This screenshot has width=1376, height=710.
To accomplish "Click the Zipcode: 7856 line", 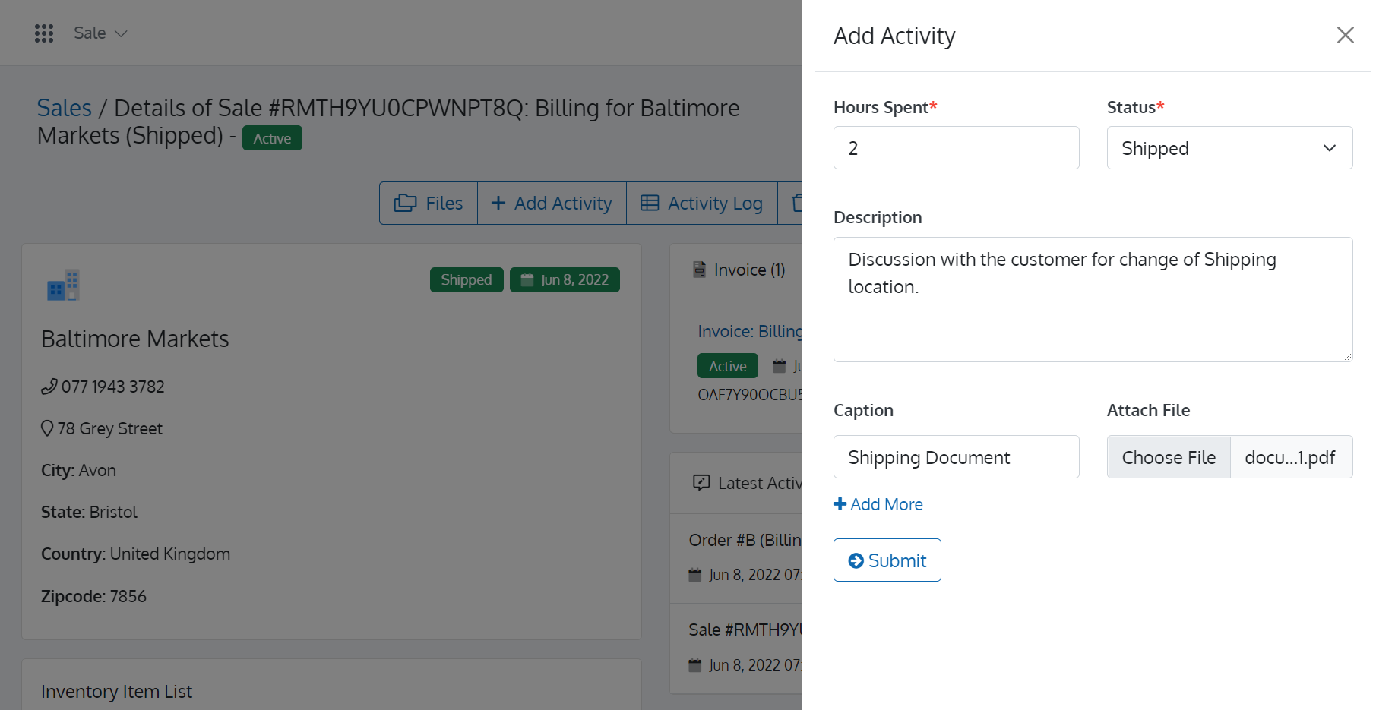I will (x=93, y=596).
